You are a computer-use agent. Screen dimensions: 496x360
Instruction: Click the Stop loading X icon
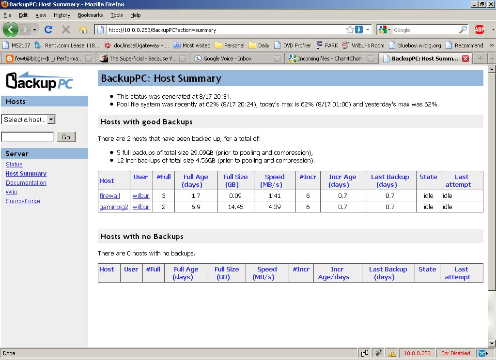click(66, 30)
